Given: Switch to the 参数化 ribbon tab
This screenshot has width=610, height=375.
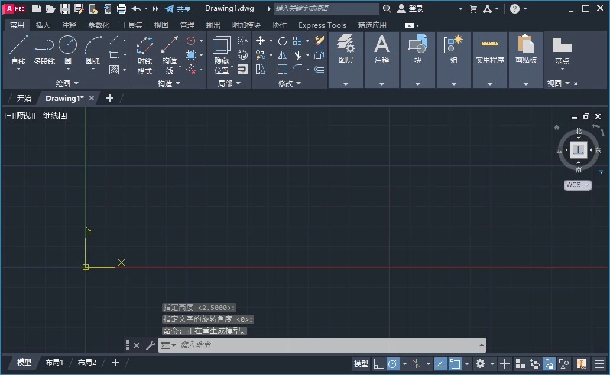Looking at the screenshot, I should click(x=99, y=25).
